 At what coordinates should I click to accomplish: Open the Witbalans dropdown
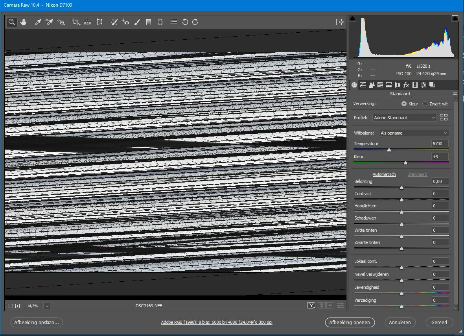[x=414, y=133]
